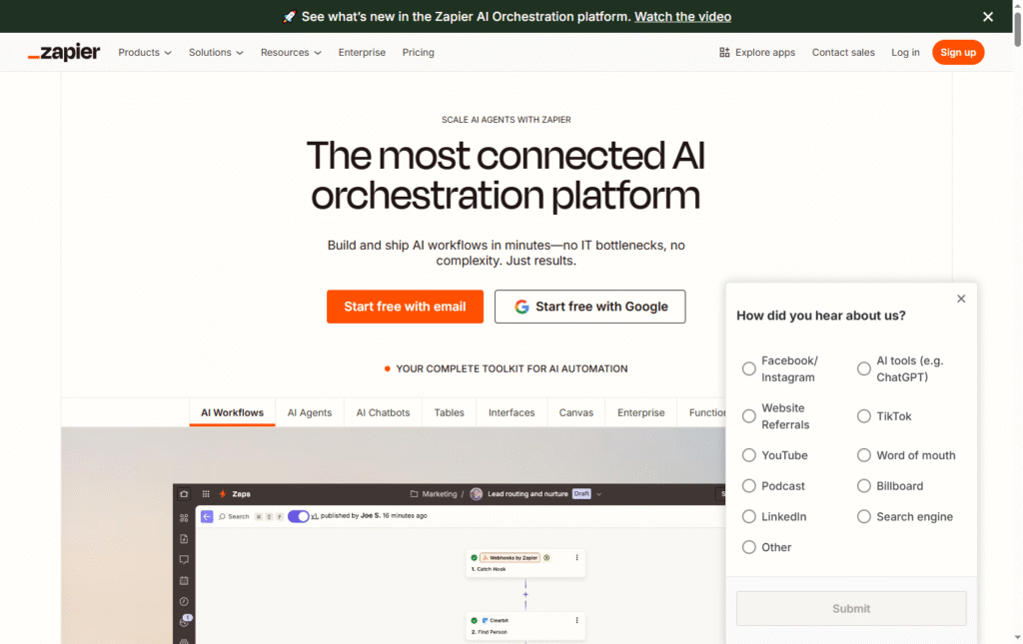Close the 'How did you hear about us' survey
The width and height of the screenshot is (1023, 644).
click(961, 299)
